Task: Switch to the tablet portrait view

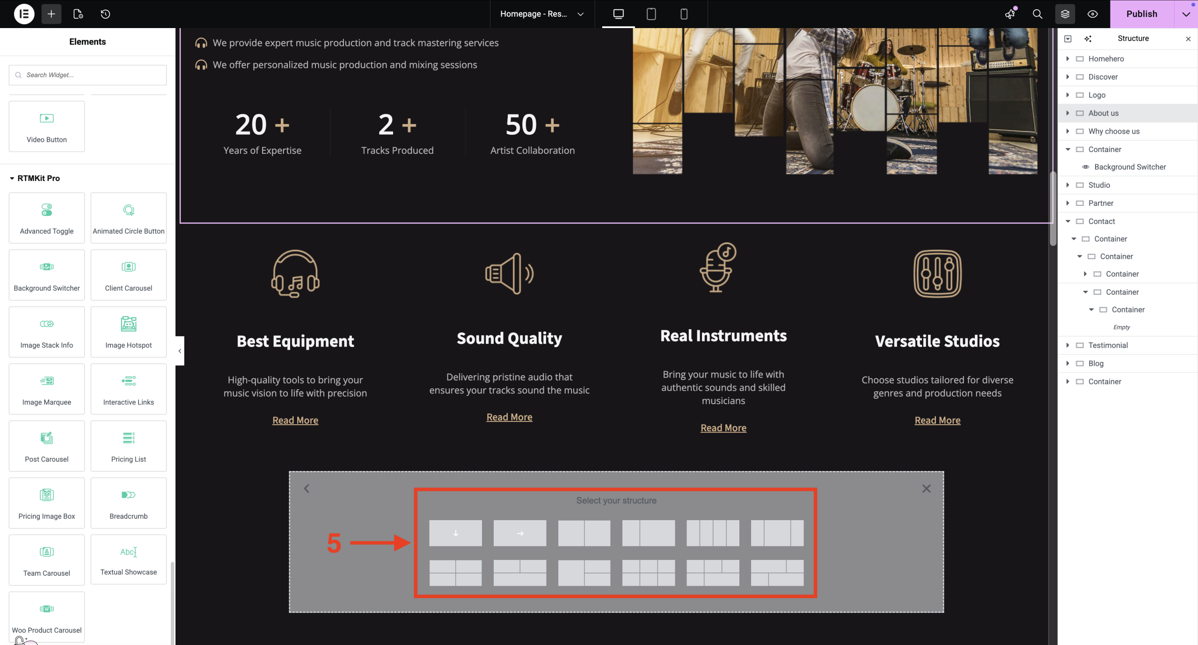Action: point(651,14)
